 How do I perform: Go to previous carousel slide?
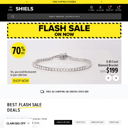pos(108,78)
